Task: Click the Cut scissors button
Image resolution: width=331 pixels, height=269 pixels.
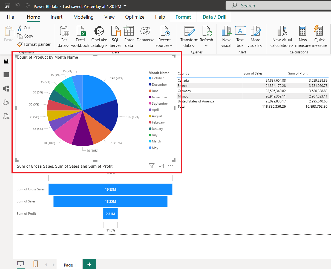Action: [x=24, y=28]
